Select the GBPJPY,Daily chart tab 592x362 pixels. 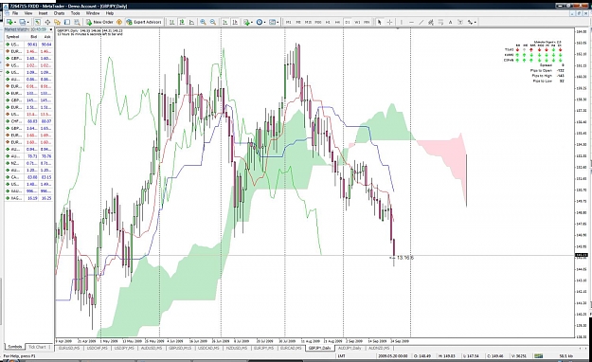(319, 348)
